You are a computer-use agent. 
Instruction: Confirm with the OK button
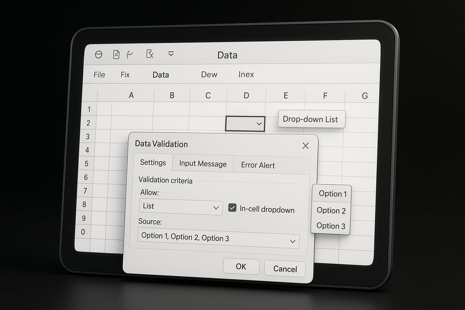click(241, 266)
